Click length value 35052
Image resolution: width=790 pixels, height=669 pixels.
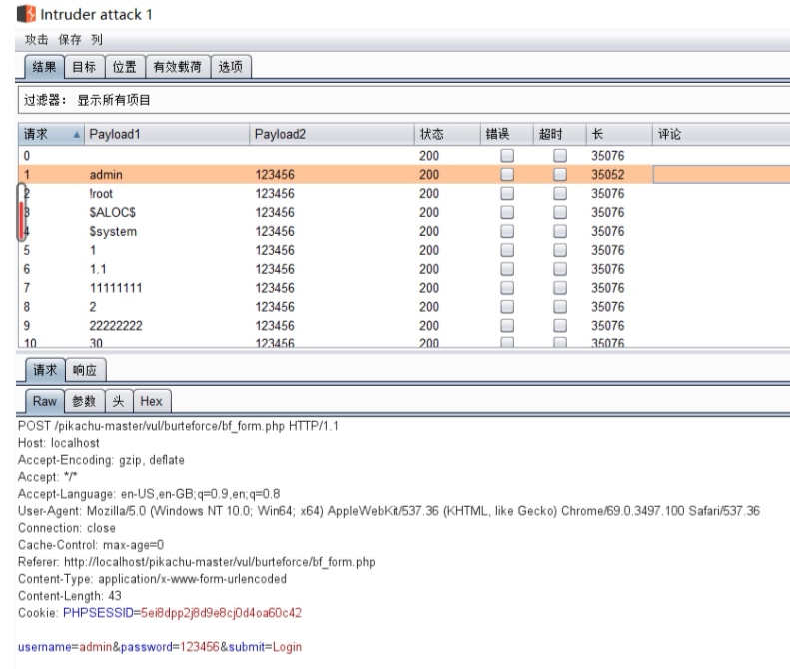(607, 175)
